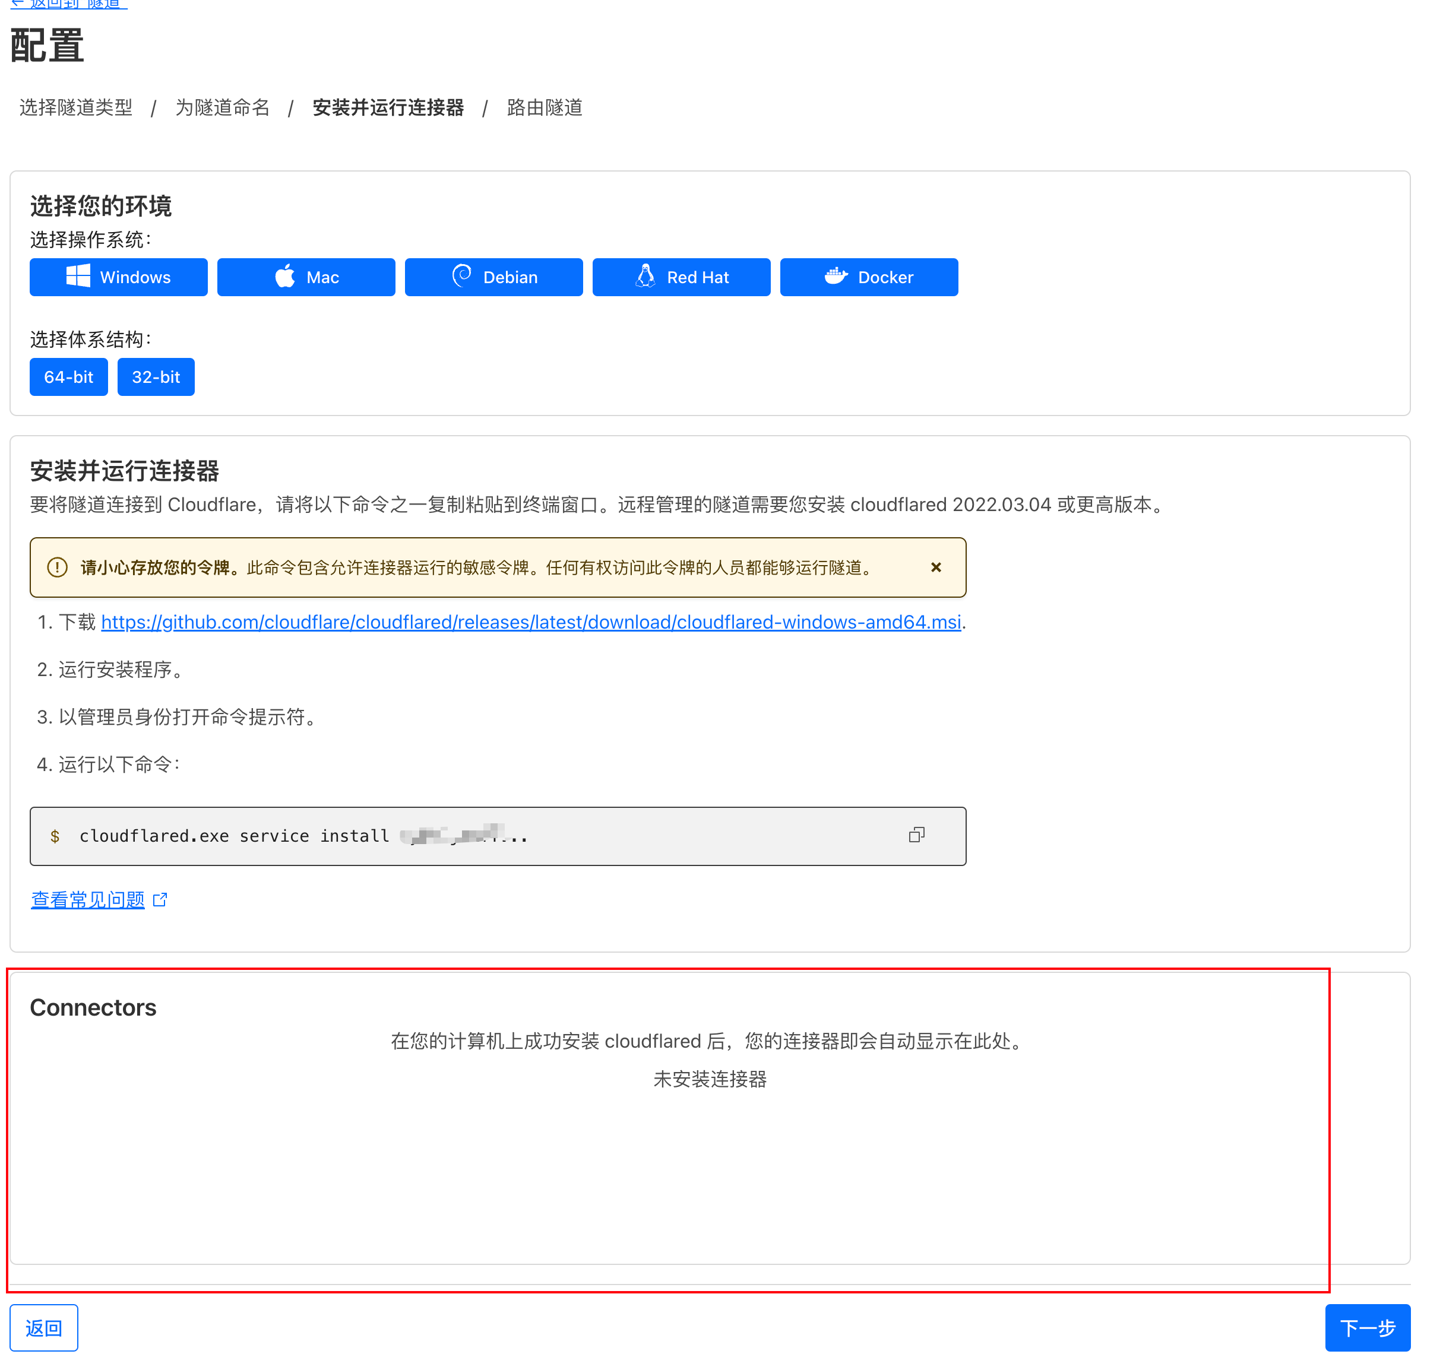Toggle 64-bit architecture selection
The height and width of the screenshot is (1370, 1443).
69,377
